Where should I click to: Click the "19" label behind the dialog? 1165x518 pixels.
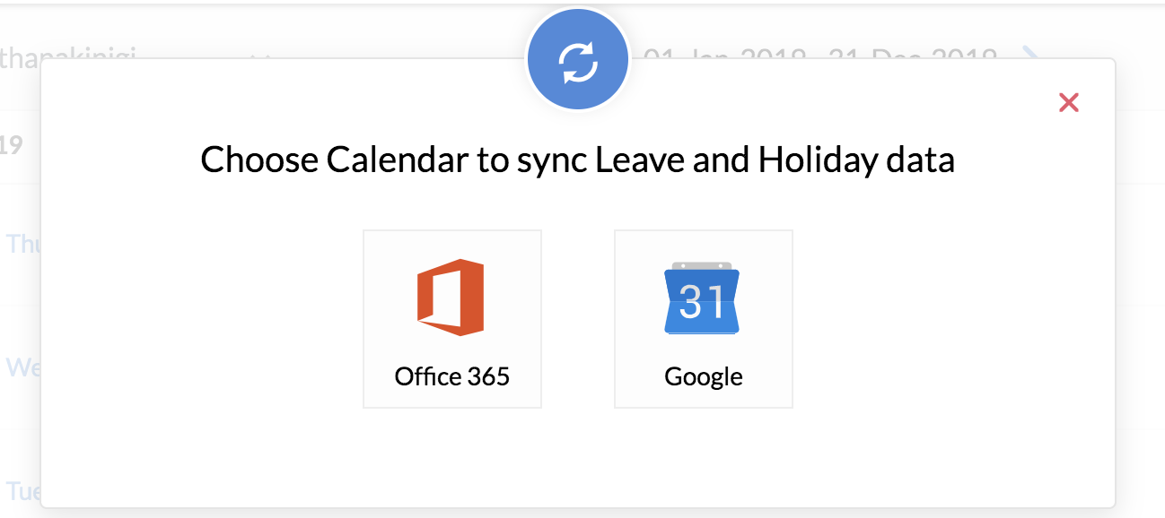coord(11,144)
